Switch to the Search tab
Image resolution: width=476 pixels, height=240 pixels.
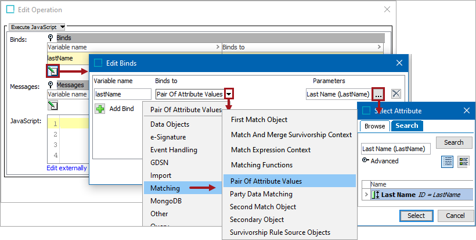tap(406, 126)
